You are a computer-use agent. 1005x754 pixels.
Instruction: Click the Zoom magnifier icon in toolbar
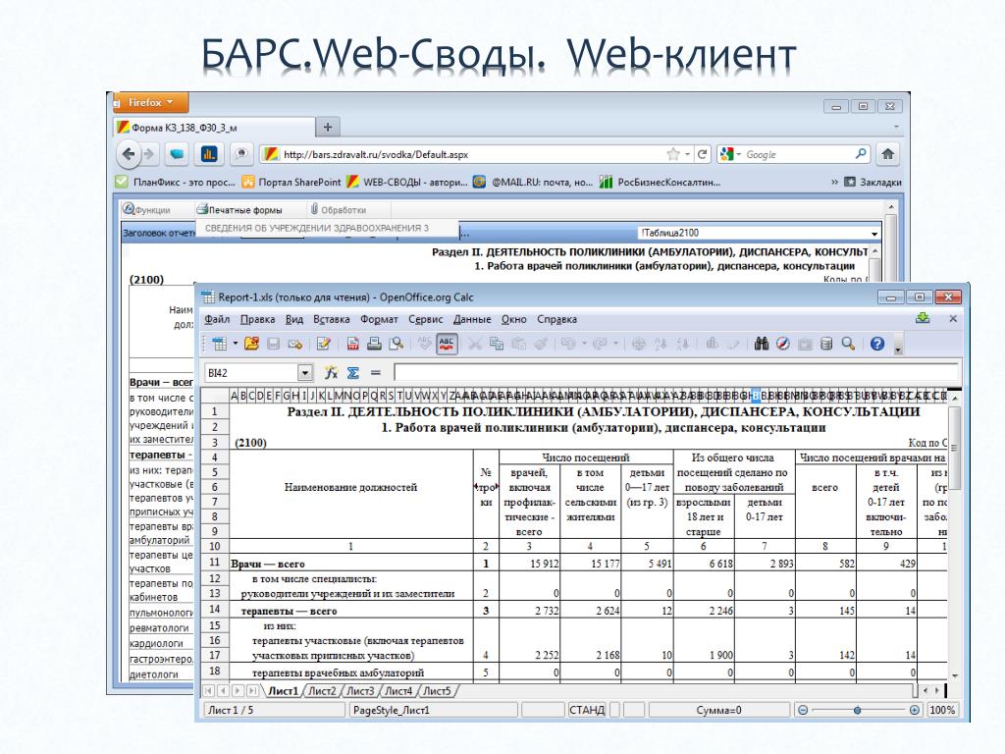click(849, 344)
